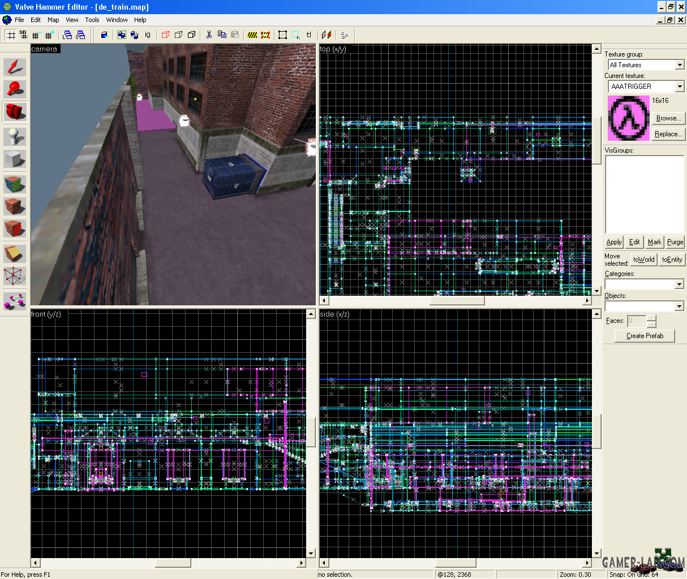Screen dimensions: 687x579
Task: Select the Apply decals tool
Action: [15, 228]
